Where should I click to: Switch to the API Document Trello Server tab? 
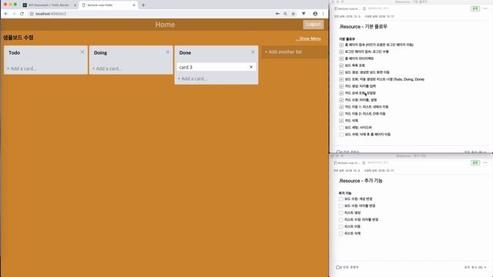coord(49,5)
